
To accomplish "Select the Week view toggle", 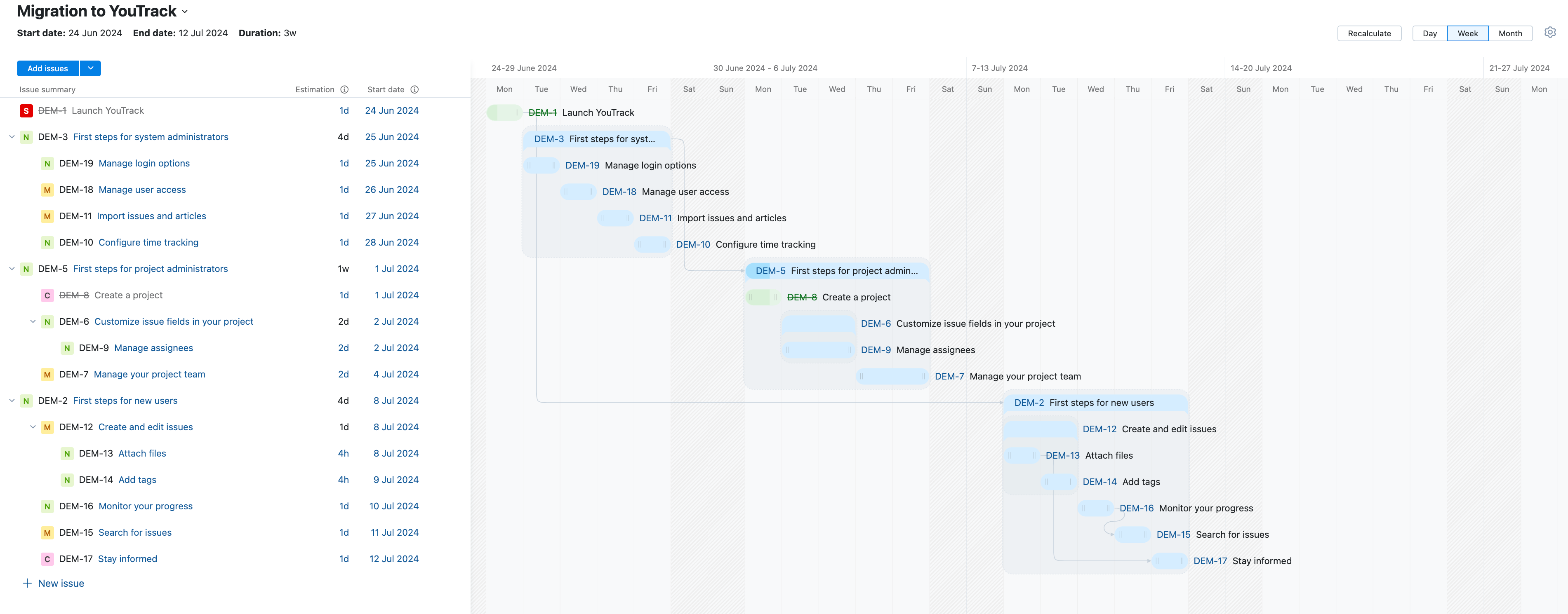I will click(1467, 33).
